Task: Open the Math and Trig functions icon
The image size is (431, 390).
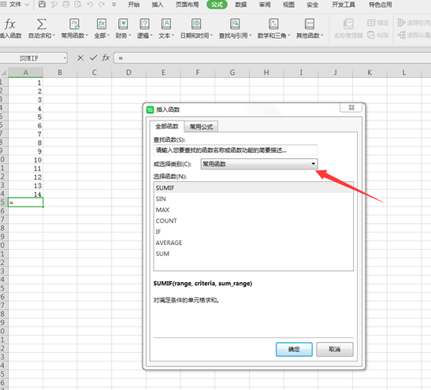Action: [273, 24]
